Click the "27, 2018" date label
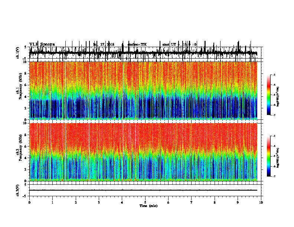The image size is (294, 227). (107, 45)
